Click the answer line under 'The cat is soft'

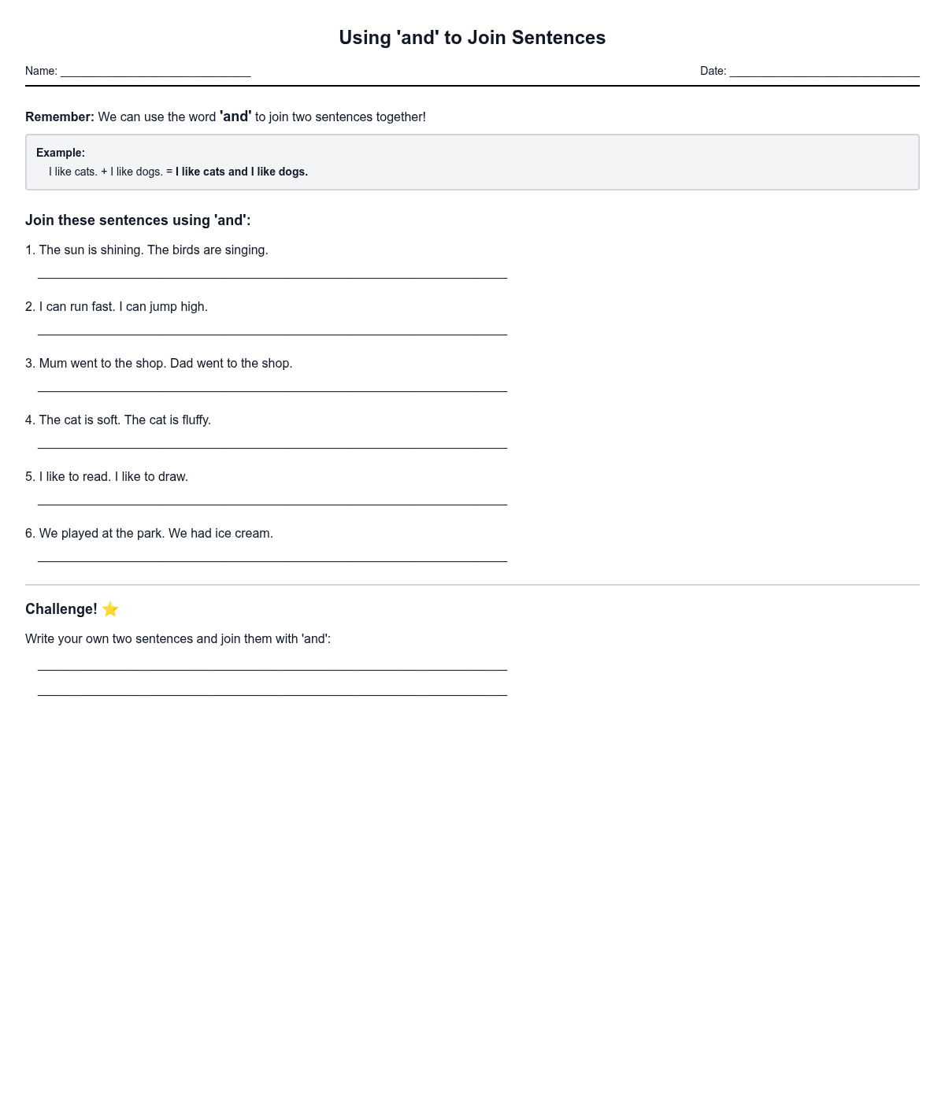[272, 443]
